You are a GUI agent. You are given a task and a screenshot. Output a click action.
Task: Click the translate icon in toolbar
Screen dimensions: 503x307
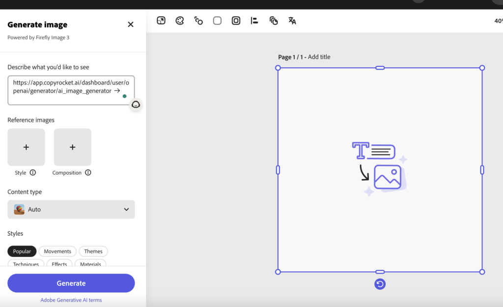tap(292, 21)
